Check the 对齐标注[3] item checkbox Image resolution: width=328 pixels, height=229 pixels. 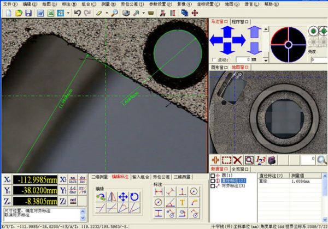(213, 186)
